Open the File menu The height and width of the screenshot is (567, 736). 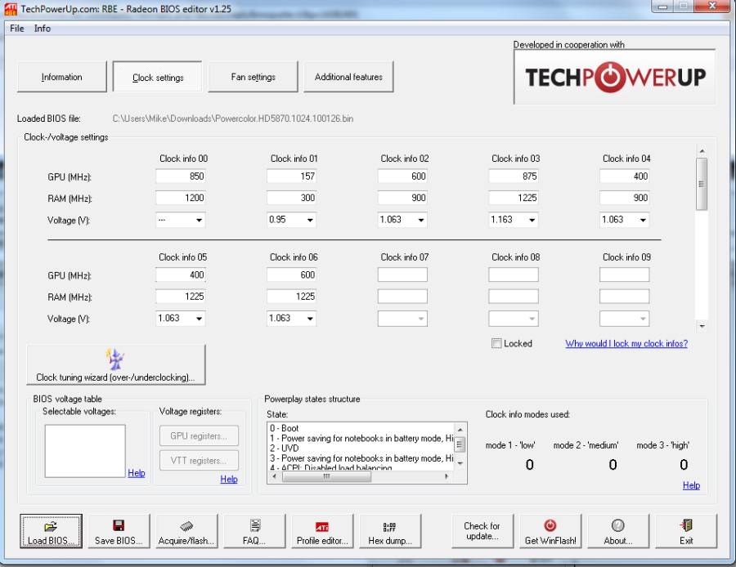click(x=17, y=29)
